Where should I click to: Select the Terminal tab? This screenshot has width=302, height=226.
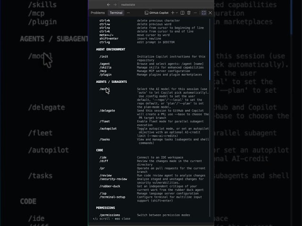(116, 13)
